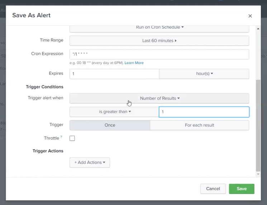Enable the Throttle checkbox
The image size is (267, 205).
point(72,138)
